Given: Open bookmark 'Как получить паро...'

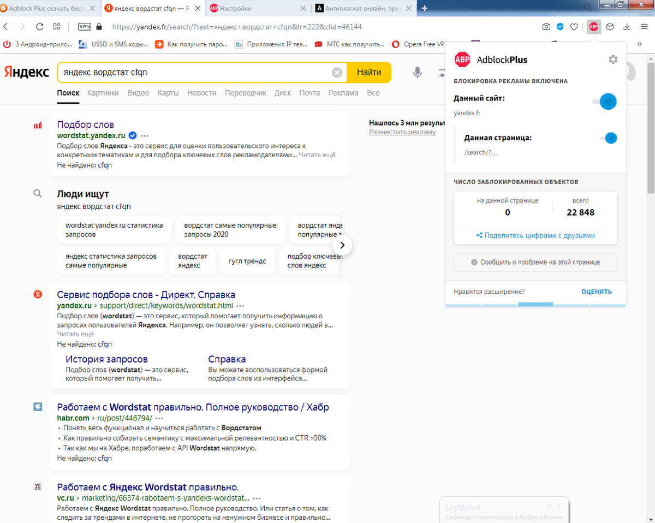Looking at the screenshot, I should tap(191, 44).
